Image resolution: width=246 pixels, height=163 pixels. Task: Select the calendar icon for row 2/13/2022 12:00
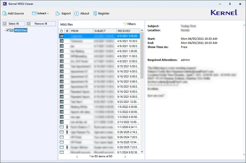[62, 122]
